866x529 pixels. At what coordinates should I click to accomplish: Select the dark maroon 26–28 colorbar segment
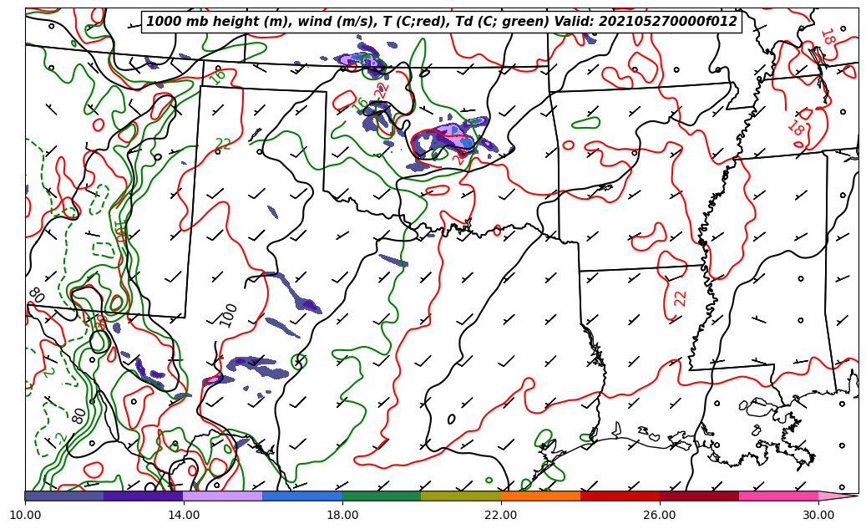[699, 496]
